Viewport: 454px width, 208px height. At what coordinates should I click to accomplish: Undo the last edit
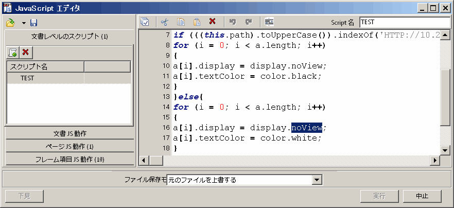pos(232,22)
